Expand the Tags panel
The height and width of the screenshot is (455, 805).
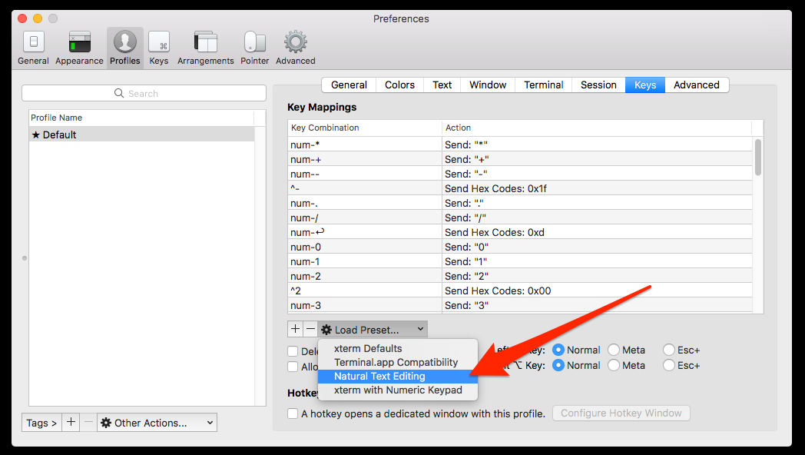(x=41, y=423)
